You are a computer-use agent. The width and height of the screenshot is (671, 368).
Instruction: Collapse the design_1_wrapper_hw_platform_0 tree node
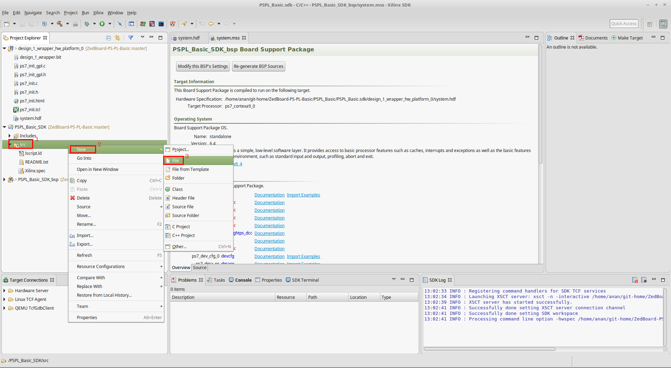click(5, 48)
